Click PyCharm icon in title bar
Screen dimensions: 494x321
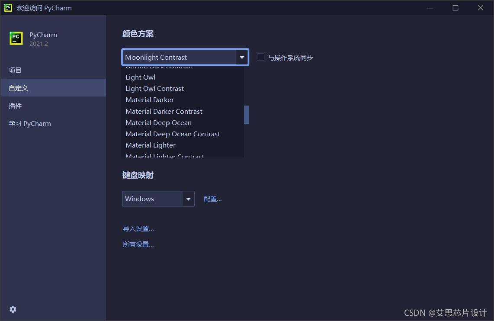(x=8, y=7)
